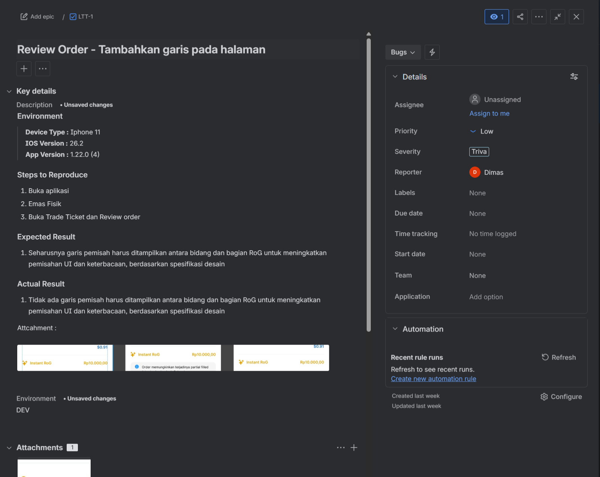600x477 pixels.
Task: Click the Attcahment label text
Action: click(37, 328)
